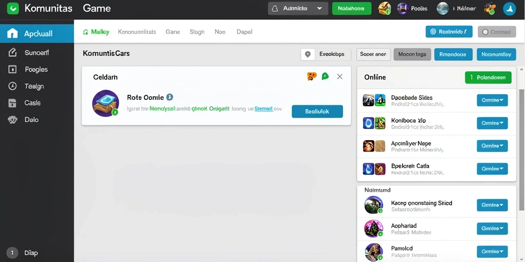
Task: Toggle the Mooon tags filter
Action: (x=412, y=54)
